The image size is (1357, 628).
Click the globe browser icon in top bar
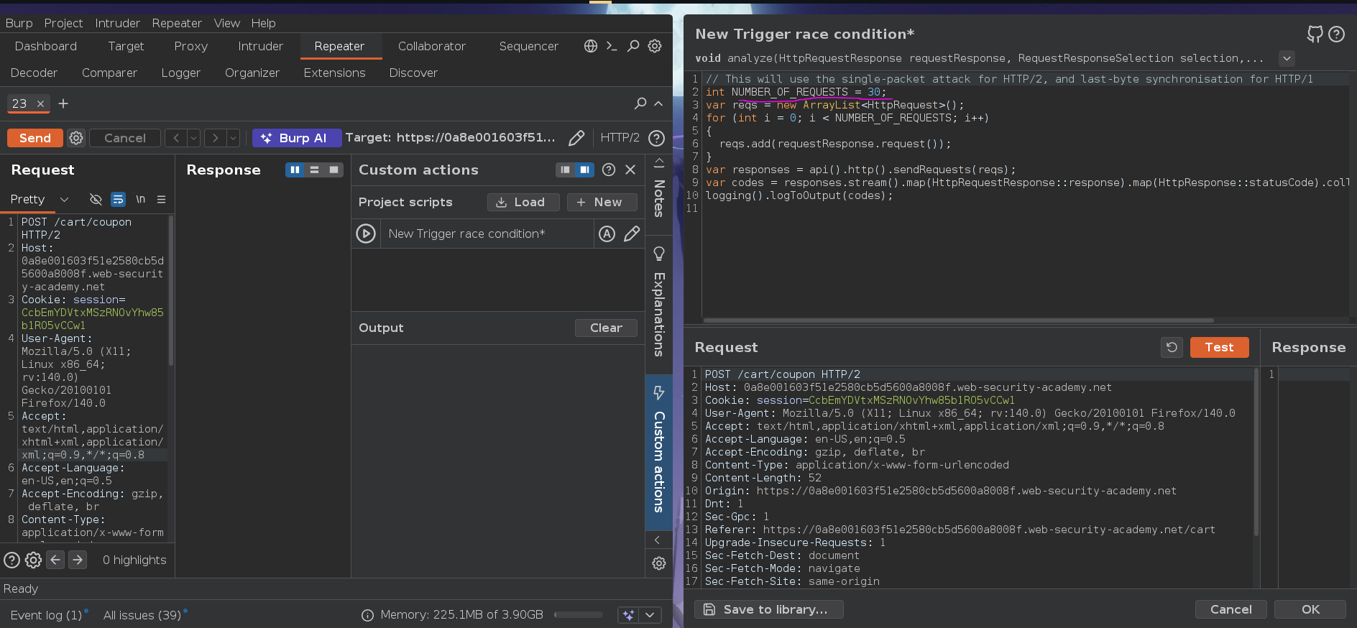(x=591, y=46)
